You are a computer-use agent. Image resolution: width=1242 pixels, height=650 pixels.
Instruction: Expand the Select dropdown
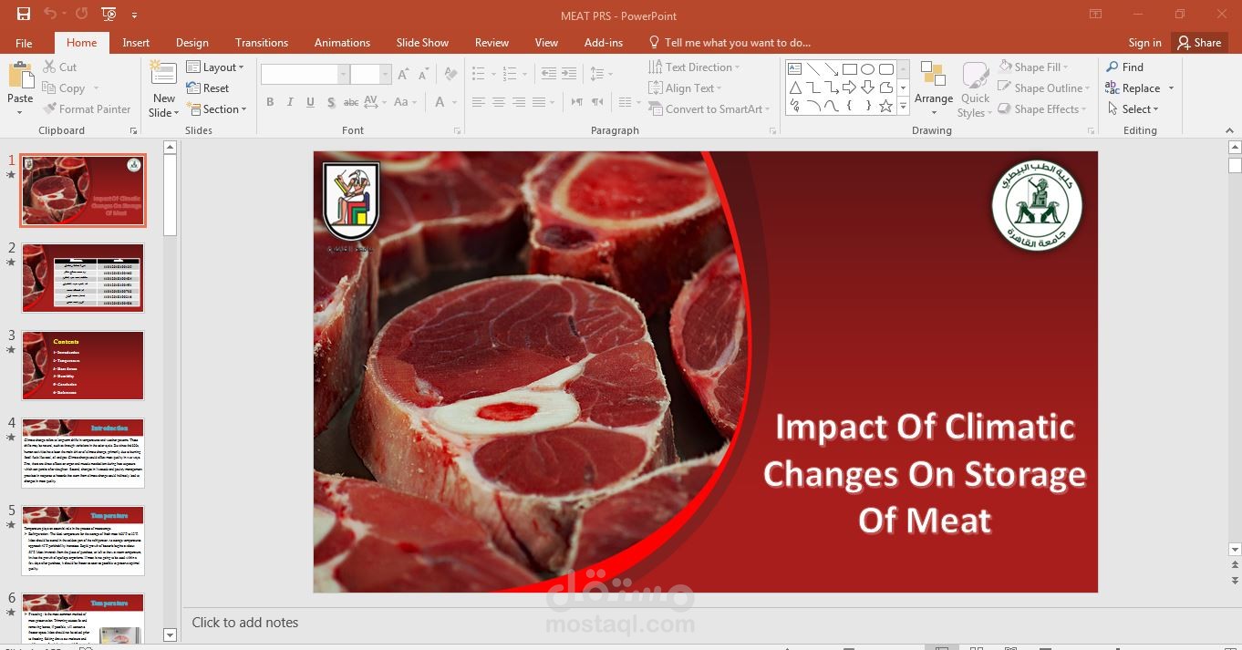pos(1133,109)
